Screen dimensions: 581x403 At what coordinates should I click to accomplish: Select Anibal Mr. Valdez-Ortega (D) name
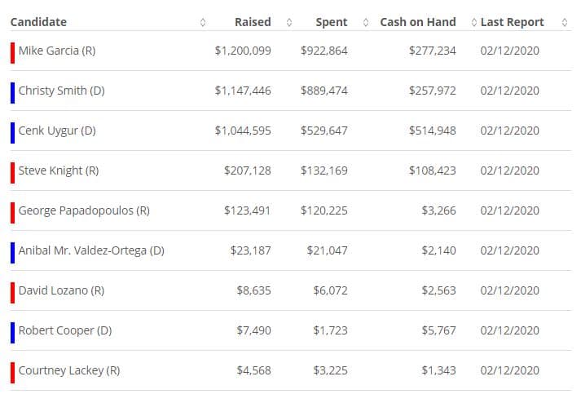coord(91,250)
